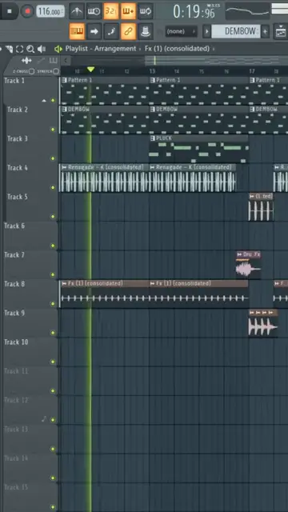Mute Track 2 with its green dot

click(x=53, y=130)
